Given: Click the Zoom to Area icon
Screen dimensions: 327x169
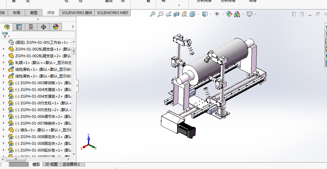Looking at the screenshot, I should 161,14.
